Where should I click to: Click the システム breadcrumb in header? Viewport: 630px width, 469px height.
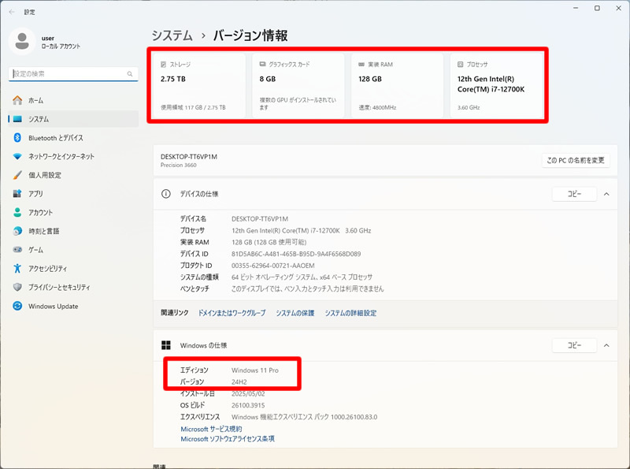(172, 35)
